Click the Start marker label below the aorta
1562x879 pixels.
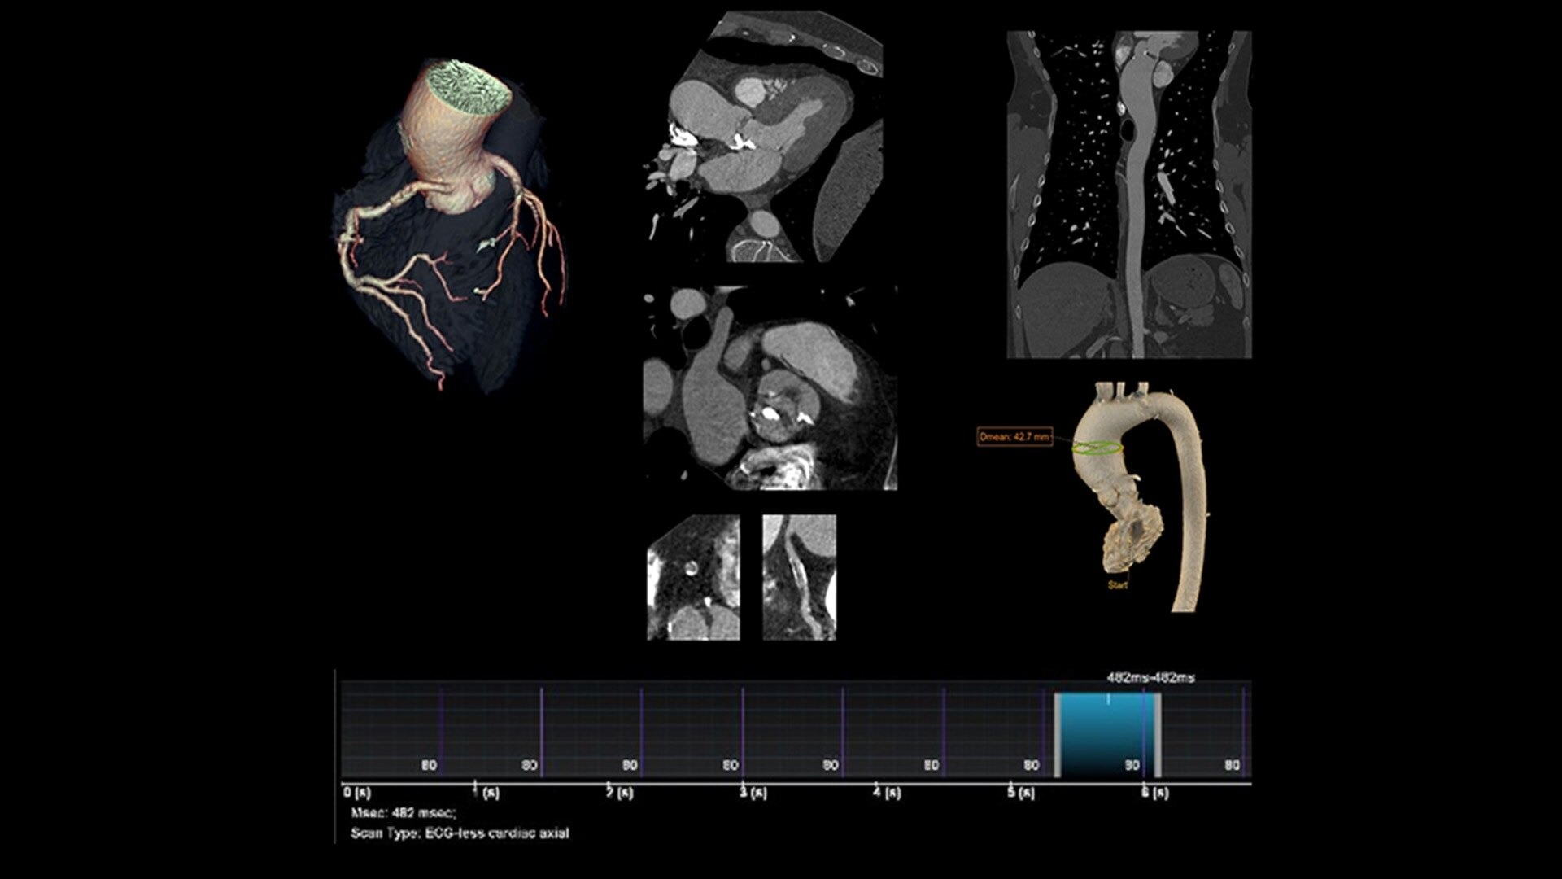point(1117,585)
